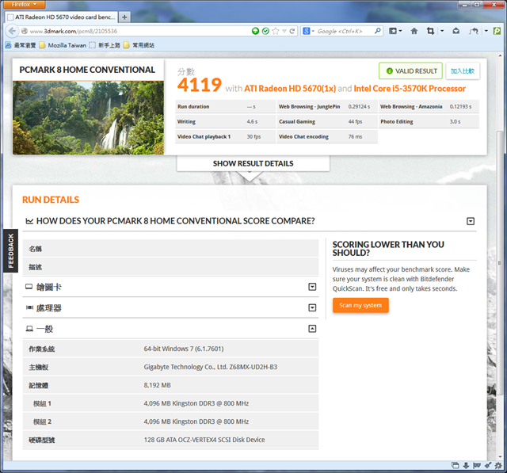Open dropdown arrow next to crop icon
The width and height of the screenshot is (507, 473).
click(442, 31)
